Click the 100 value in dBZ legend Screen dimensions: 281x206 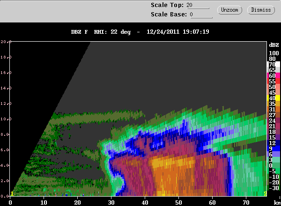click(274, 53)
